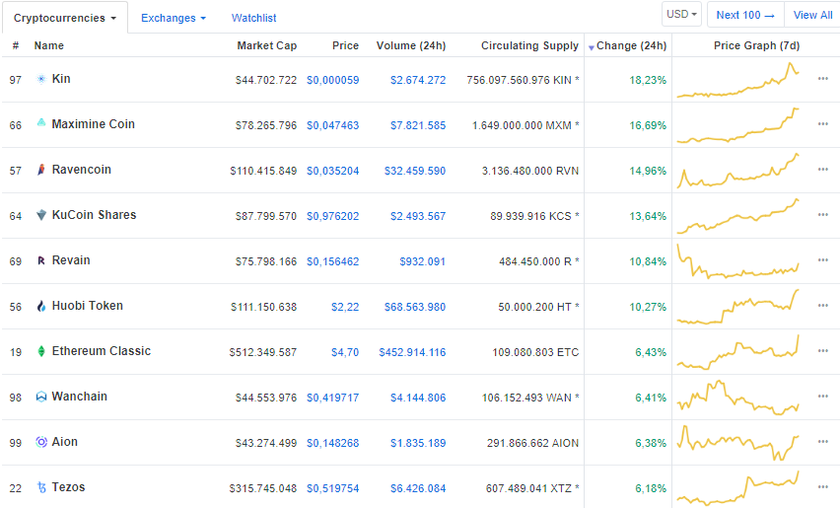Open the Tezos page link

[68, 487]
